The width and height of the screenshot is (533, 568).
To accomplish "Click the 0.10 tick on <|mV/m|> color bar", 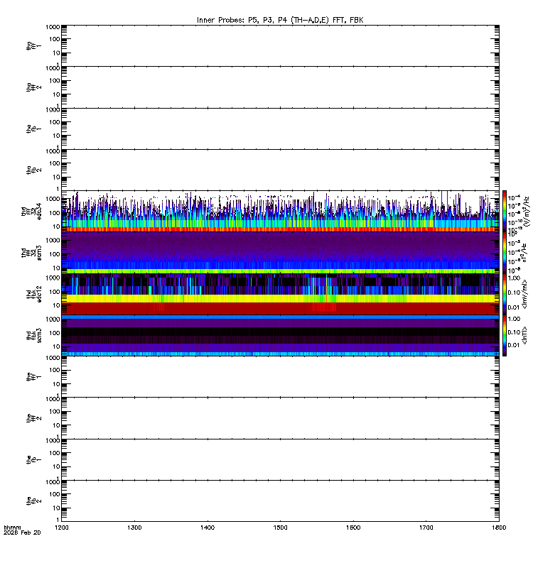I will tap(514, 293).
